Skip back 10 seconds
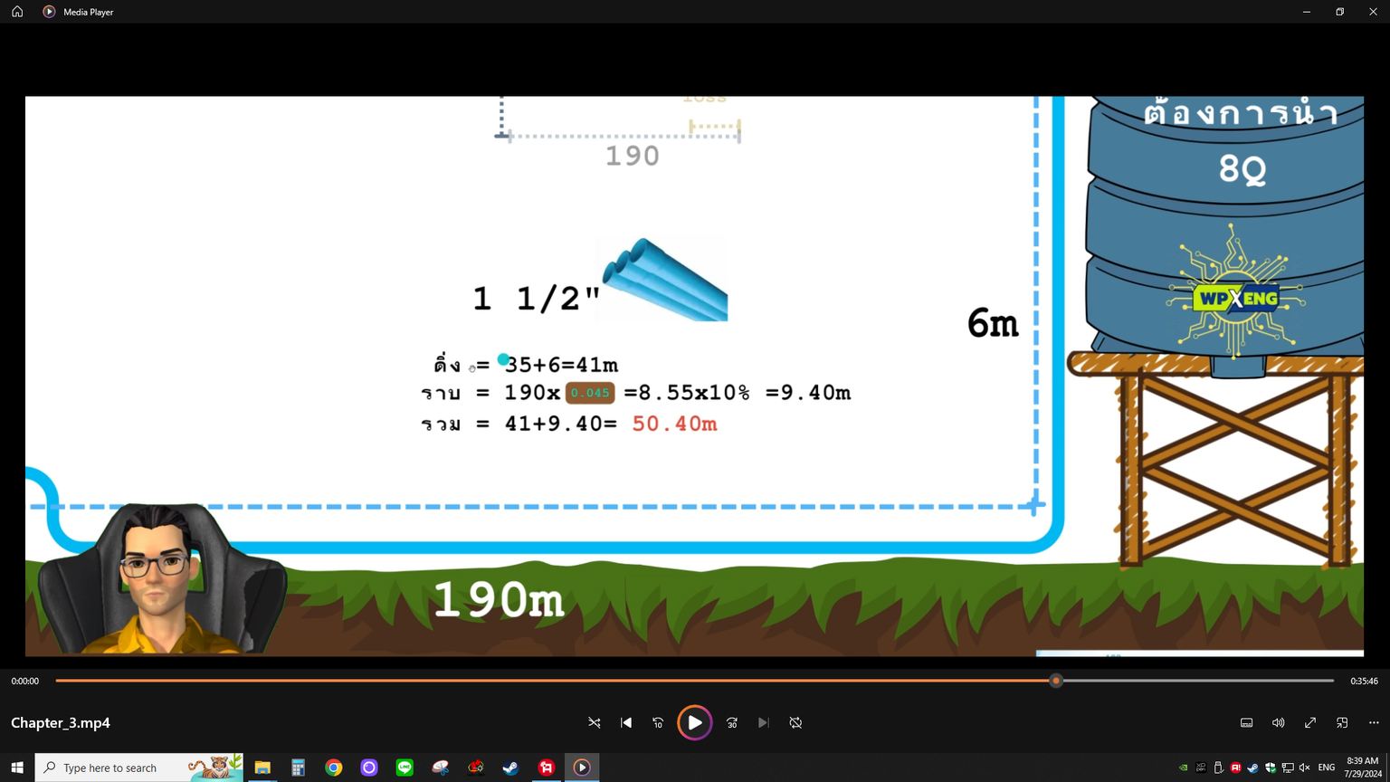This screenshot has height=782, width=1390. tap(658, 723)
